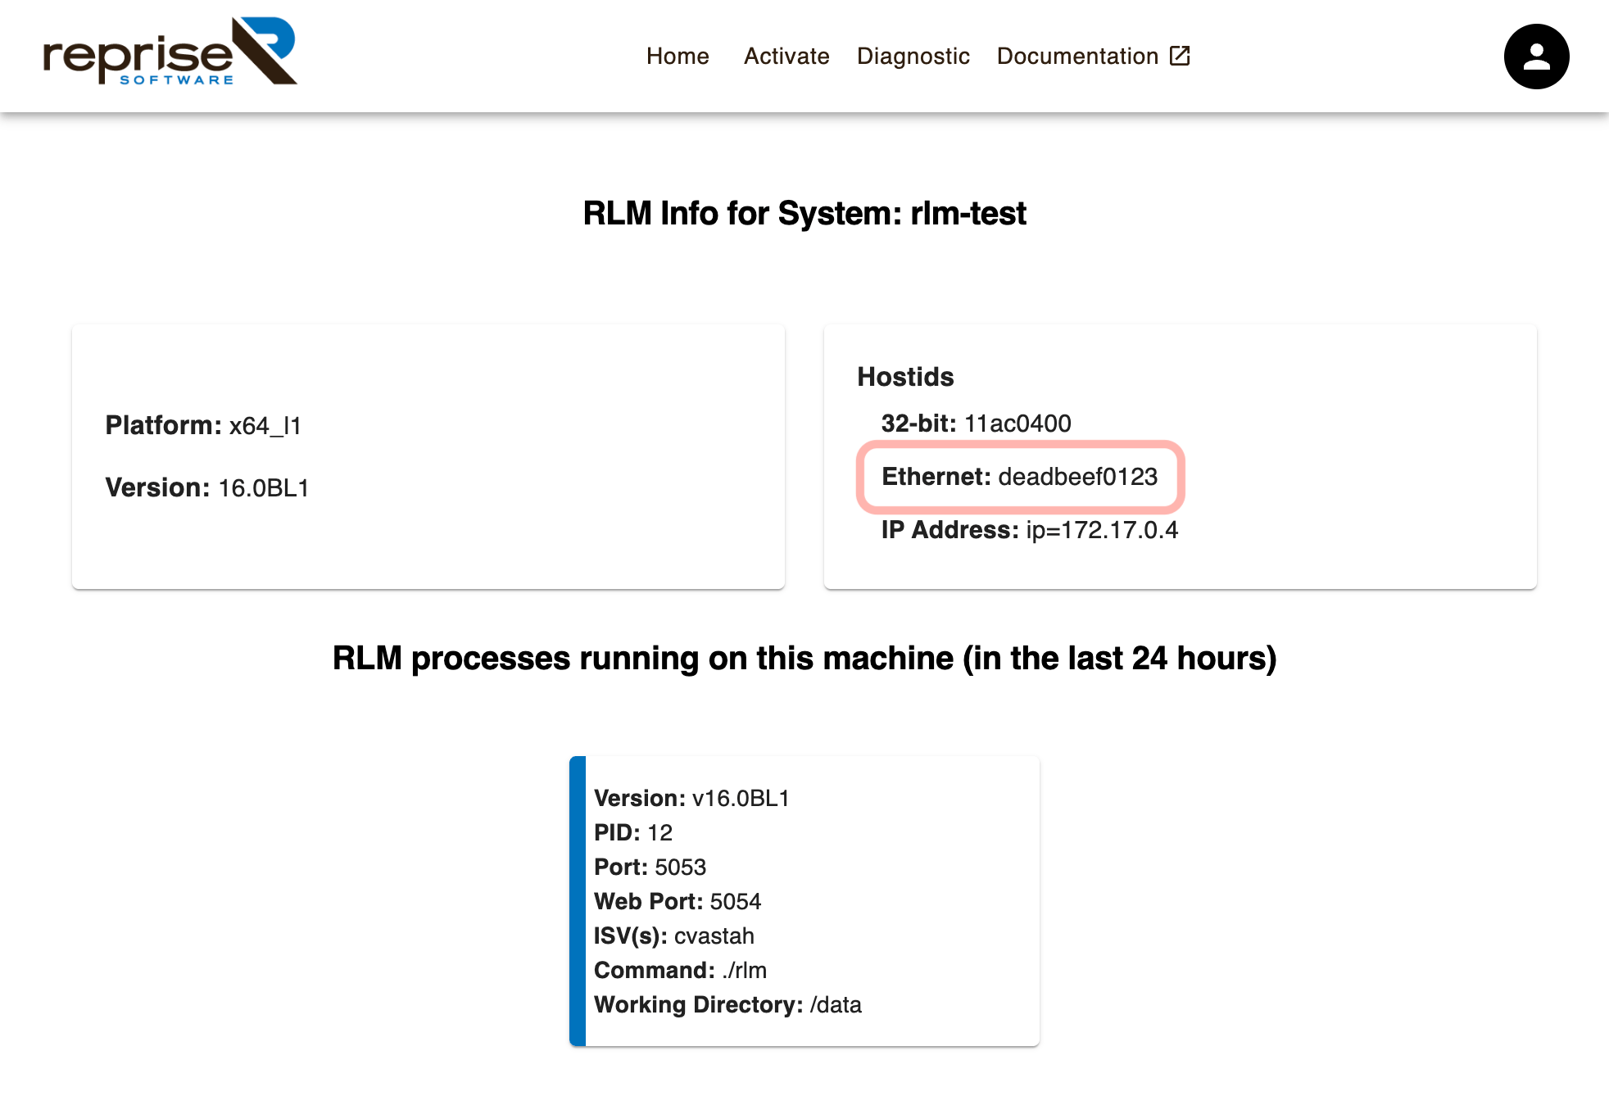
Task: Select the Ethernet hostid deadbeef0123
Action: 1077,477
